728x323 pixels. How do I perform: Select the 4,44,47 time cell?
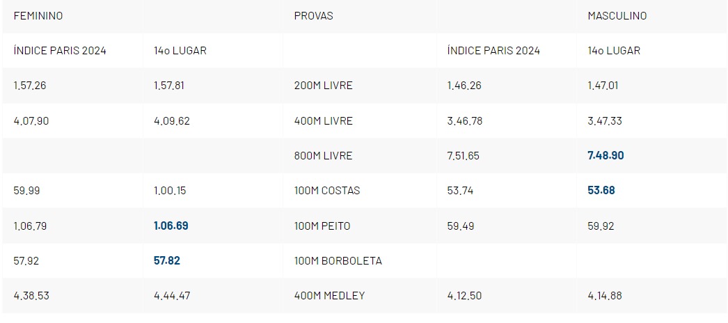[x=172, y=295]
